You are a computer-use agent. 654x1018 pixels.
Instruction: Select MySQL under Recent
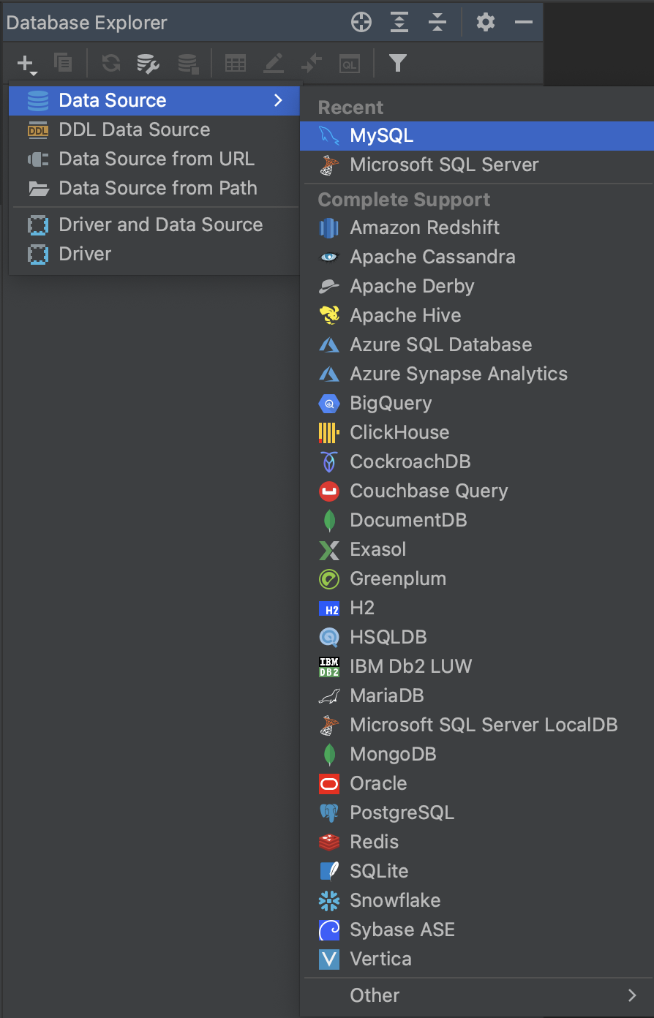[x=477, y=135]
